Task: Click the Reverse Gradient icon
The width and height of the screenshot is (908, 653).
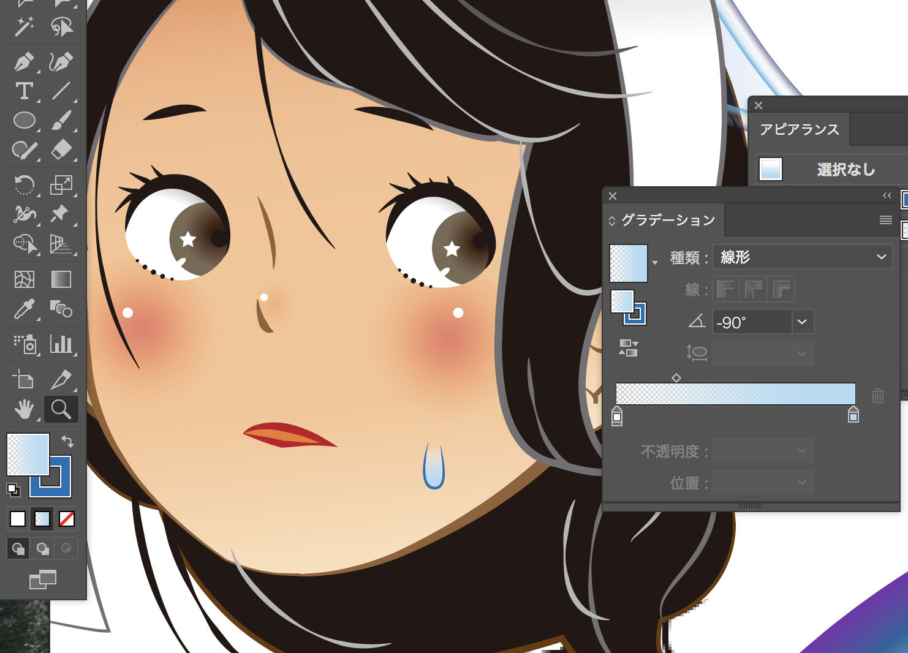Action: tap(629, 349)
